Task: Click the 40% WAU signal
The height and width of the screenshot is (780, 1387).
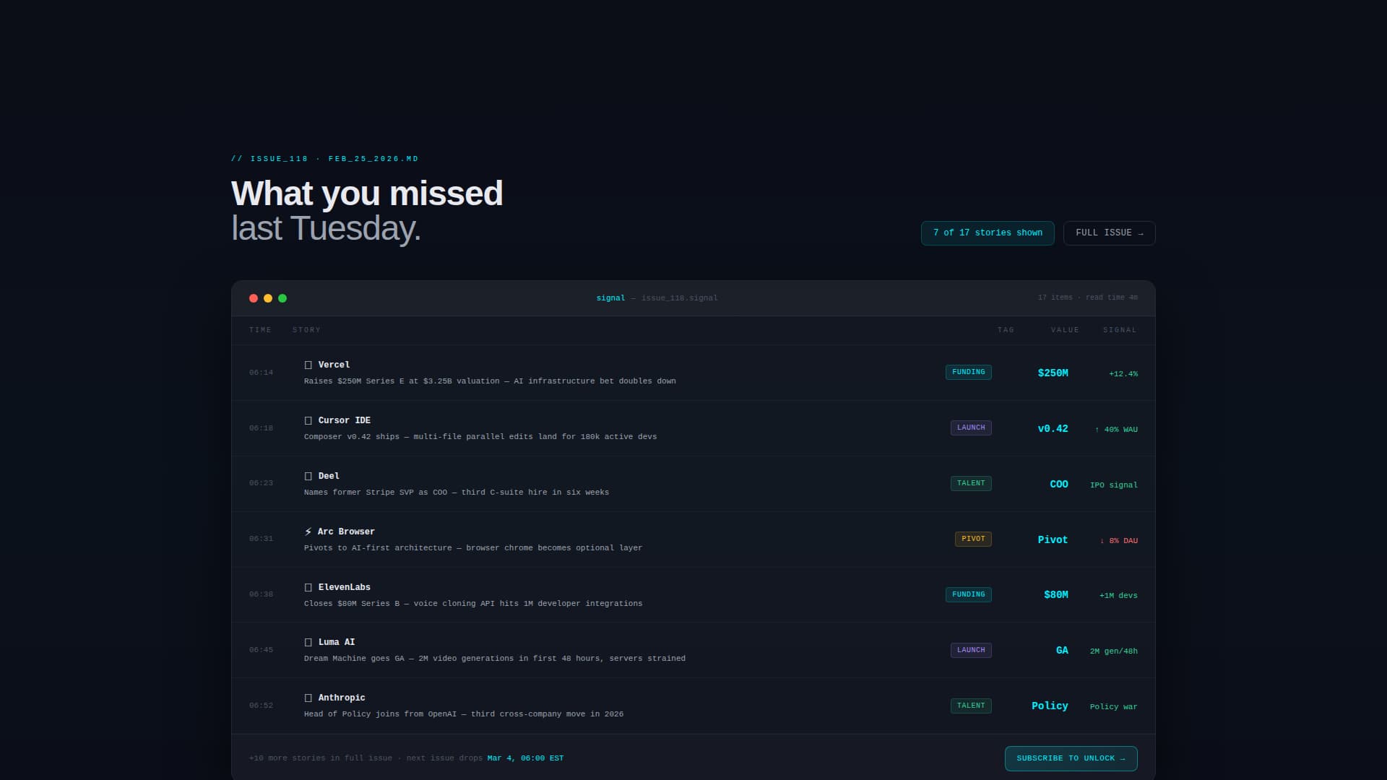Action: pyautogui.click(x=1116, y=430)
